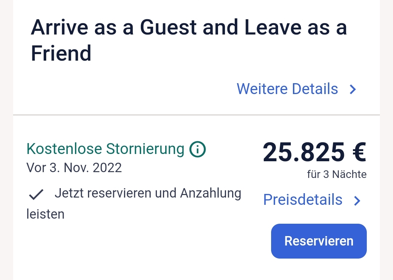Screen dimensions: 393x280
Task: Click the checkmark icon before Jetzt reservieren
Action: click(x=36, y=195)
